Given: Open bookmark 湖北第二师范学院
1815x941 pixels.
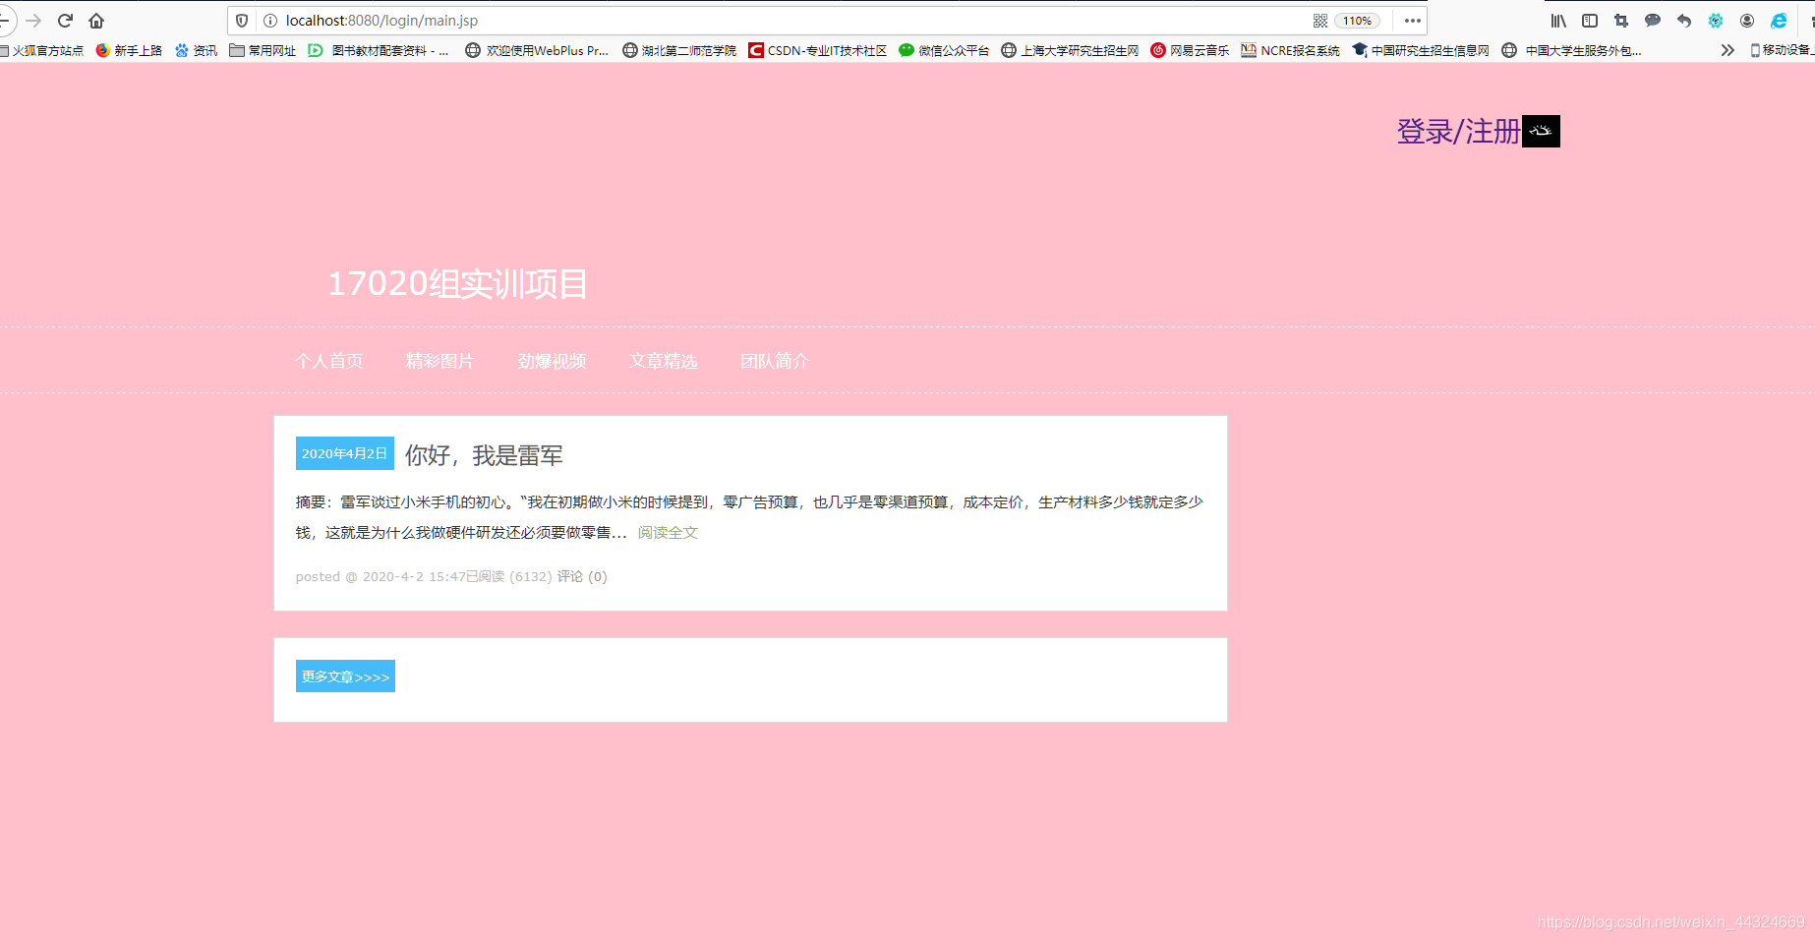Looking at the screenshot, I should 679,50.
